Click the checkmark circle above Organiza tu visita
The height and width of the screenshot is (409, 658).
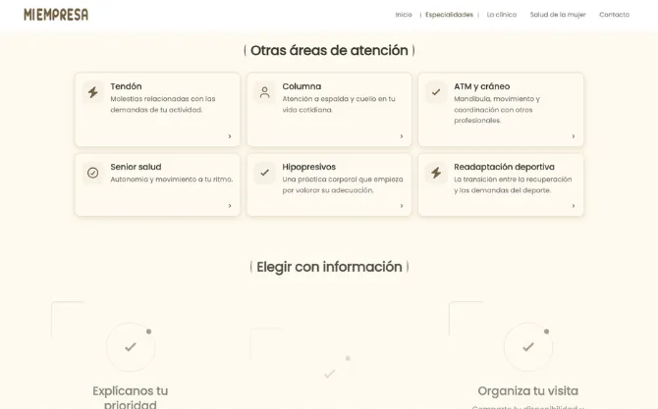pyautogui.click(x=528, y=347)
